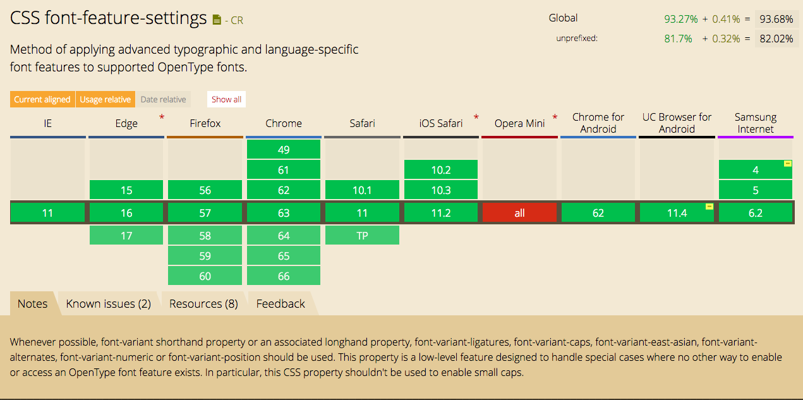Screen dimensions: 803x400
Task: Switch to Date relative view
Action: [163, 99]
